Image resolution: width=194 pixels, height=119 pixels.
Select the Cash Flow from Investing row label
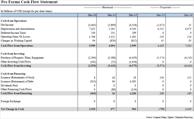[x=16, y=66]
